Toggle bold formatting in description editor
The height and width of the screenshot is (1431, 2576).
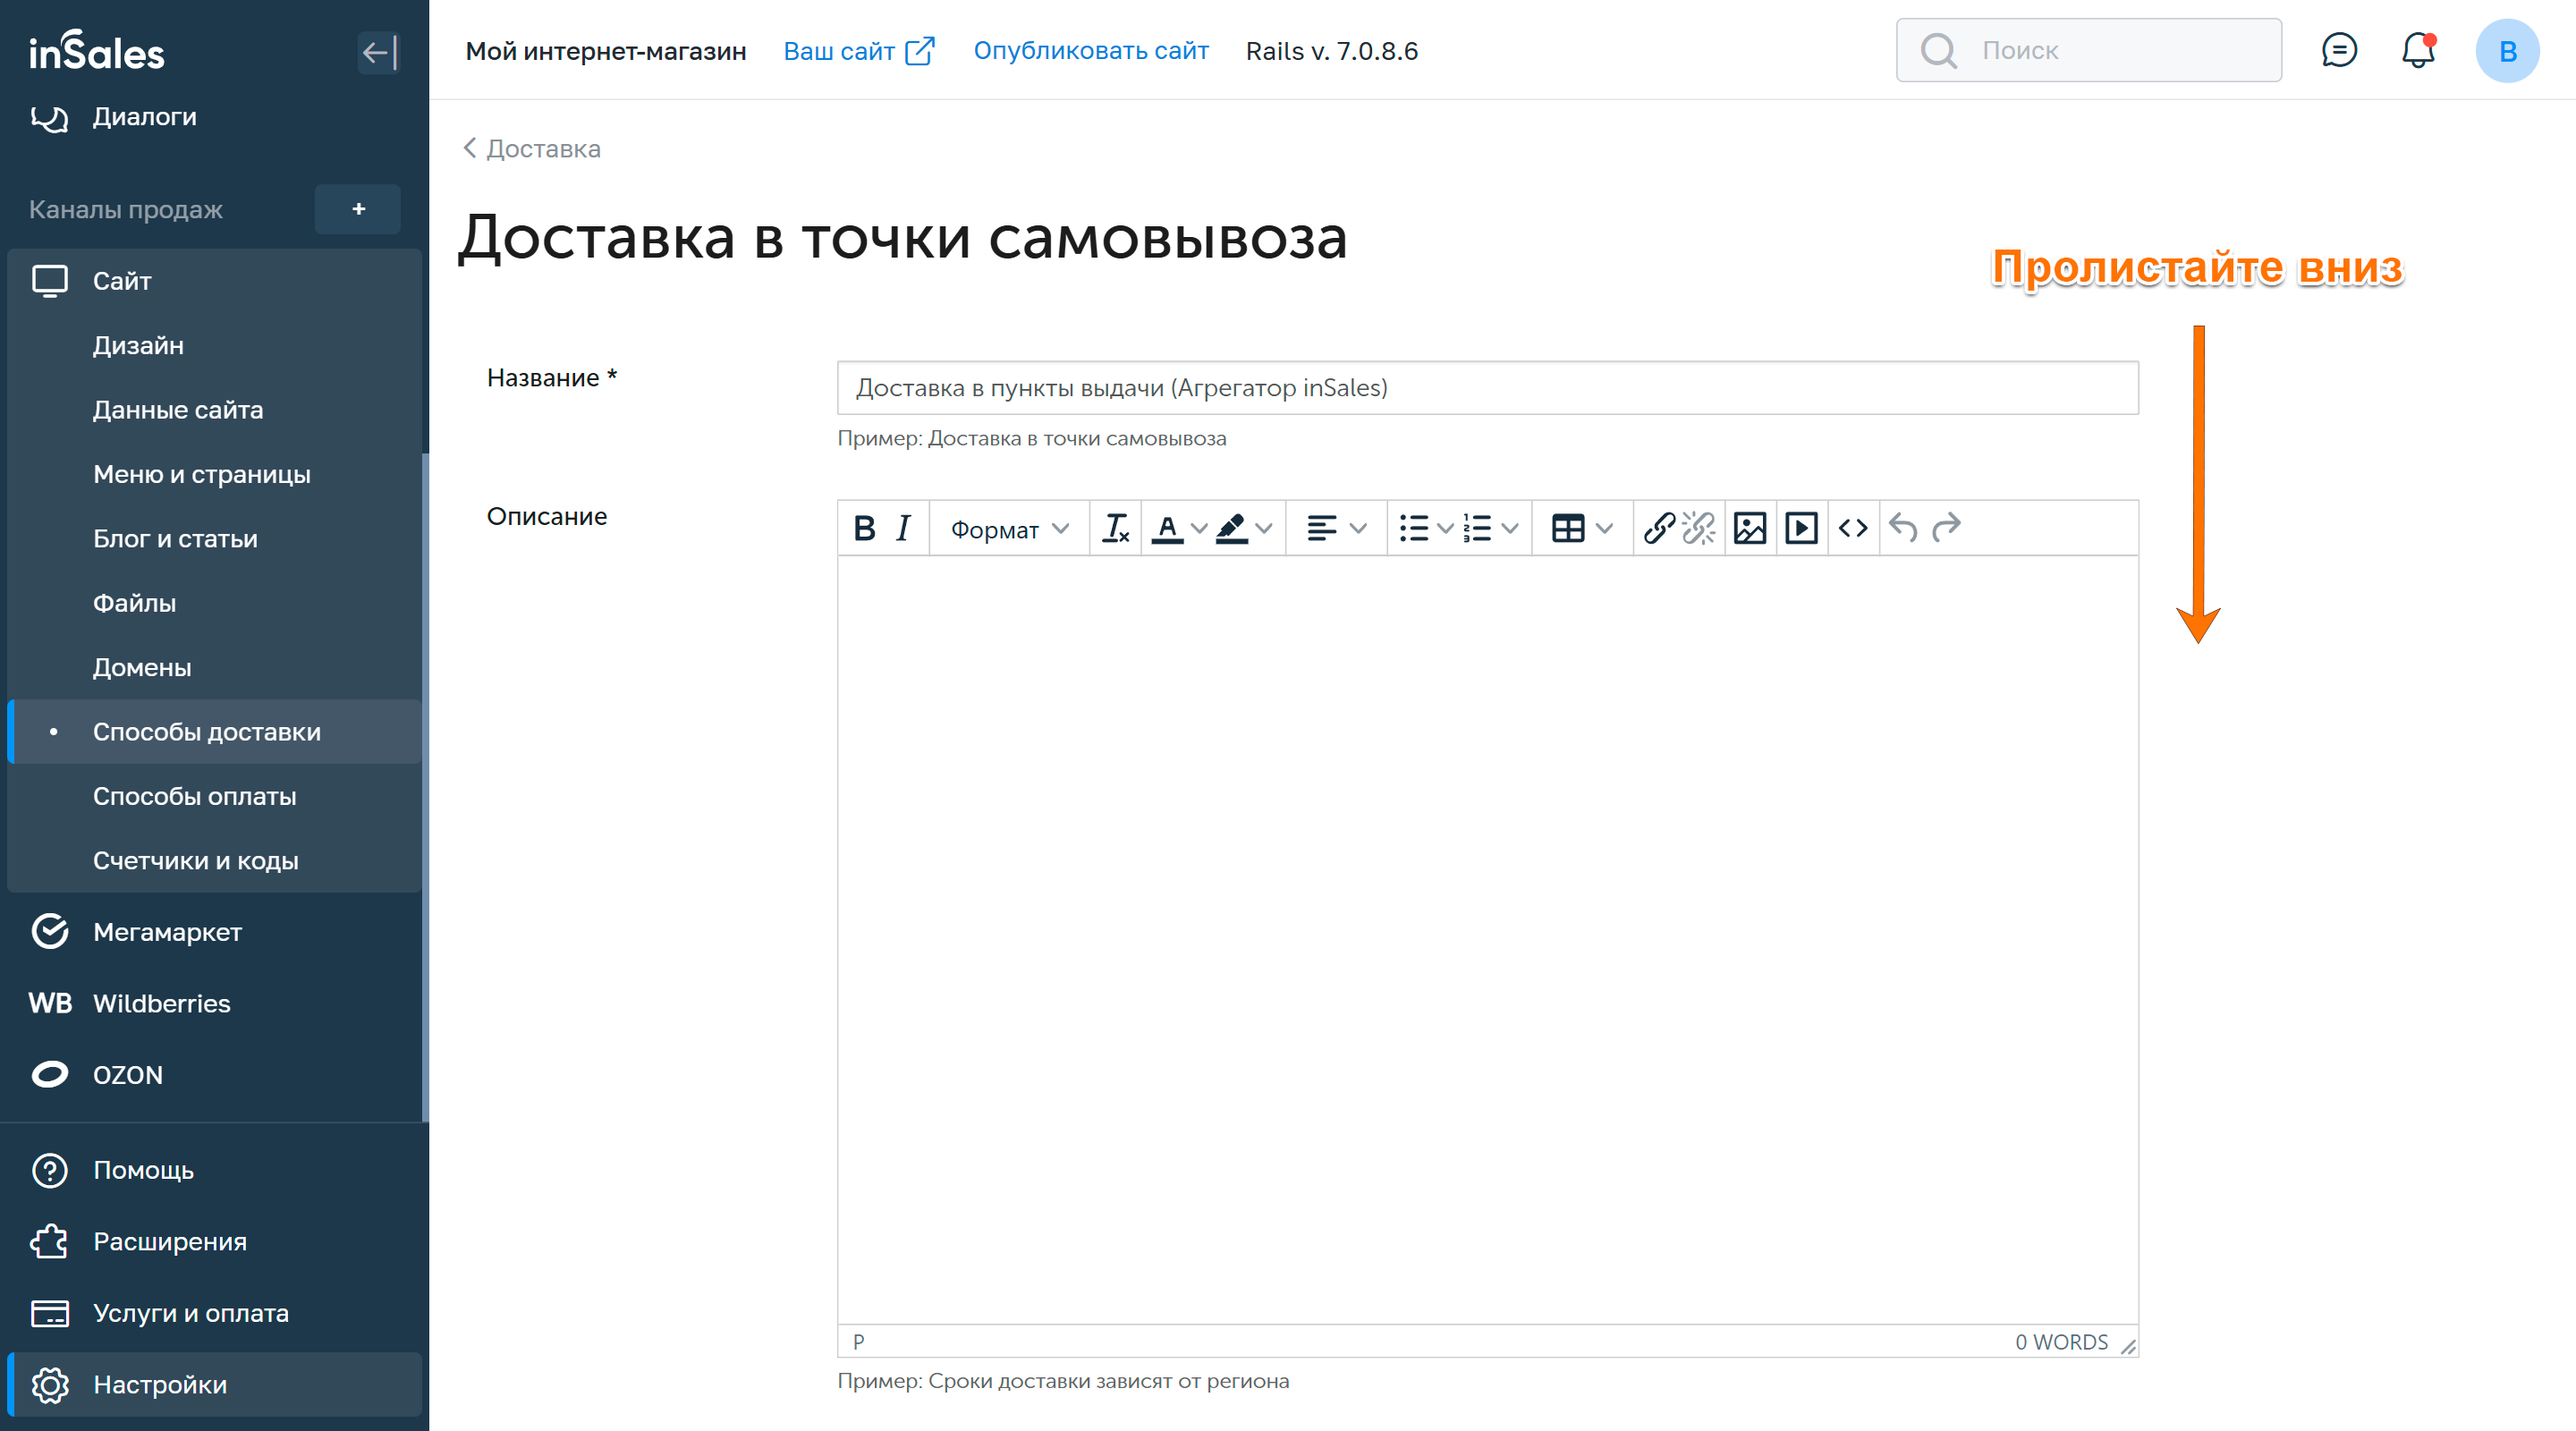click(864, 528)
